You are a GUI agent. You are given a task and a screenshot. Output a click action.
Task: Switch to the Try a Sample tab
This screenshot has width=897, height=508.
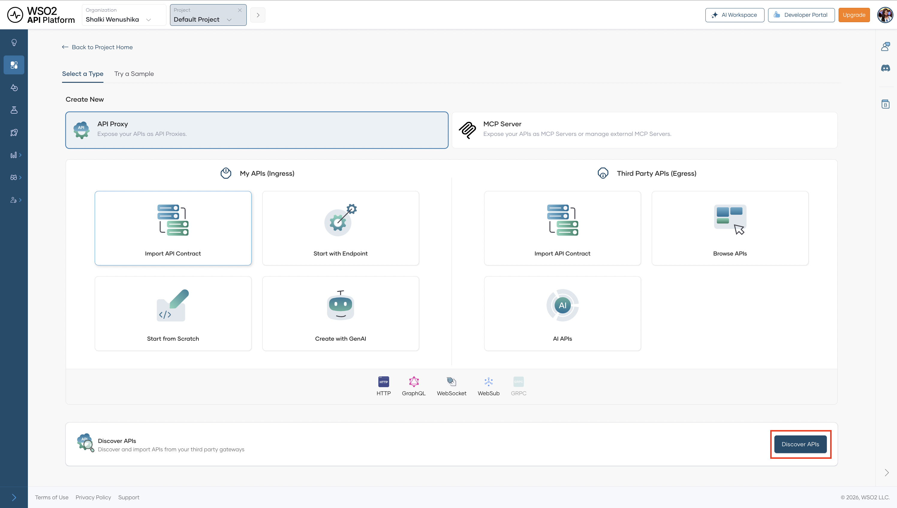pos(134,74)
